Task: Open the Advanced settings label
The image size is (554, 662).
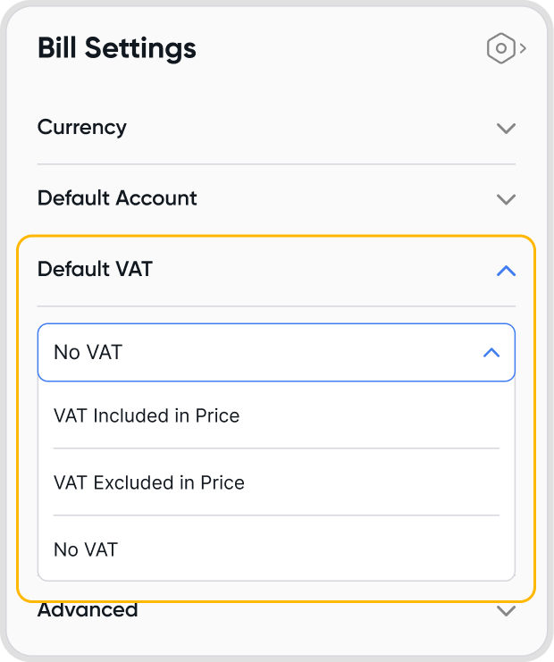Action: pos(88,610)
